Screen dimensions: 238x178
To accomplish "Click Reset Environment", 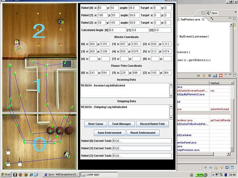I will [143, 132].
